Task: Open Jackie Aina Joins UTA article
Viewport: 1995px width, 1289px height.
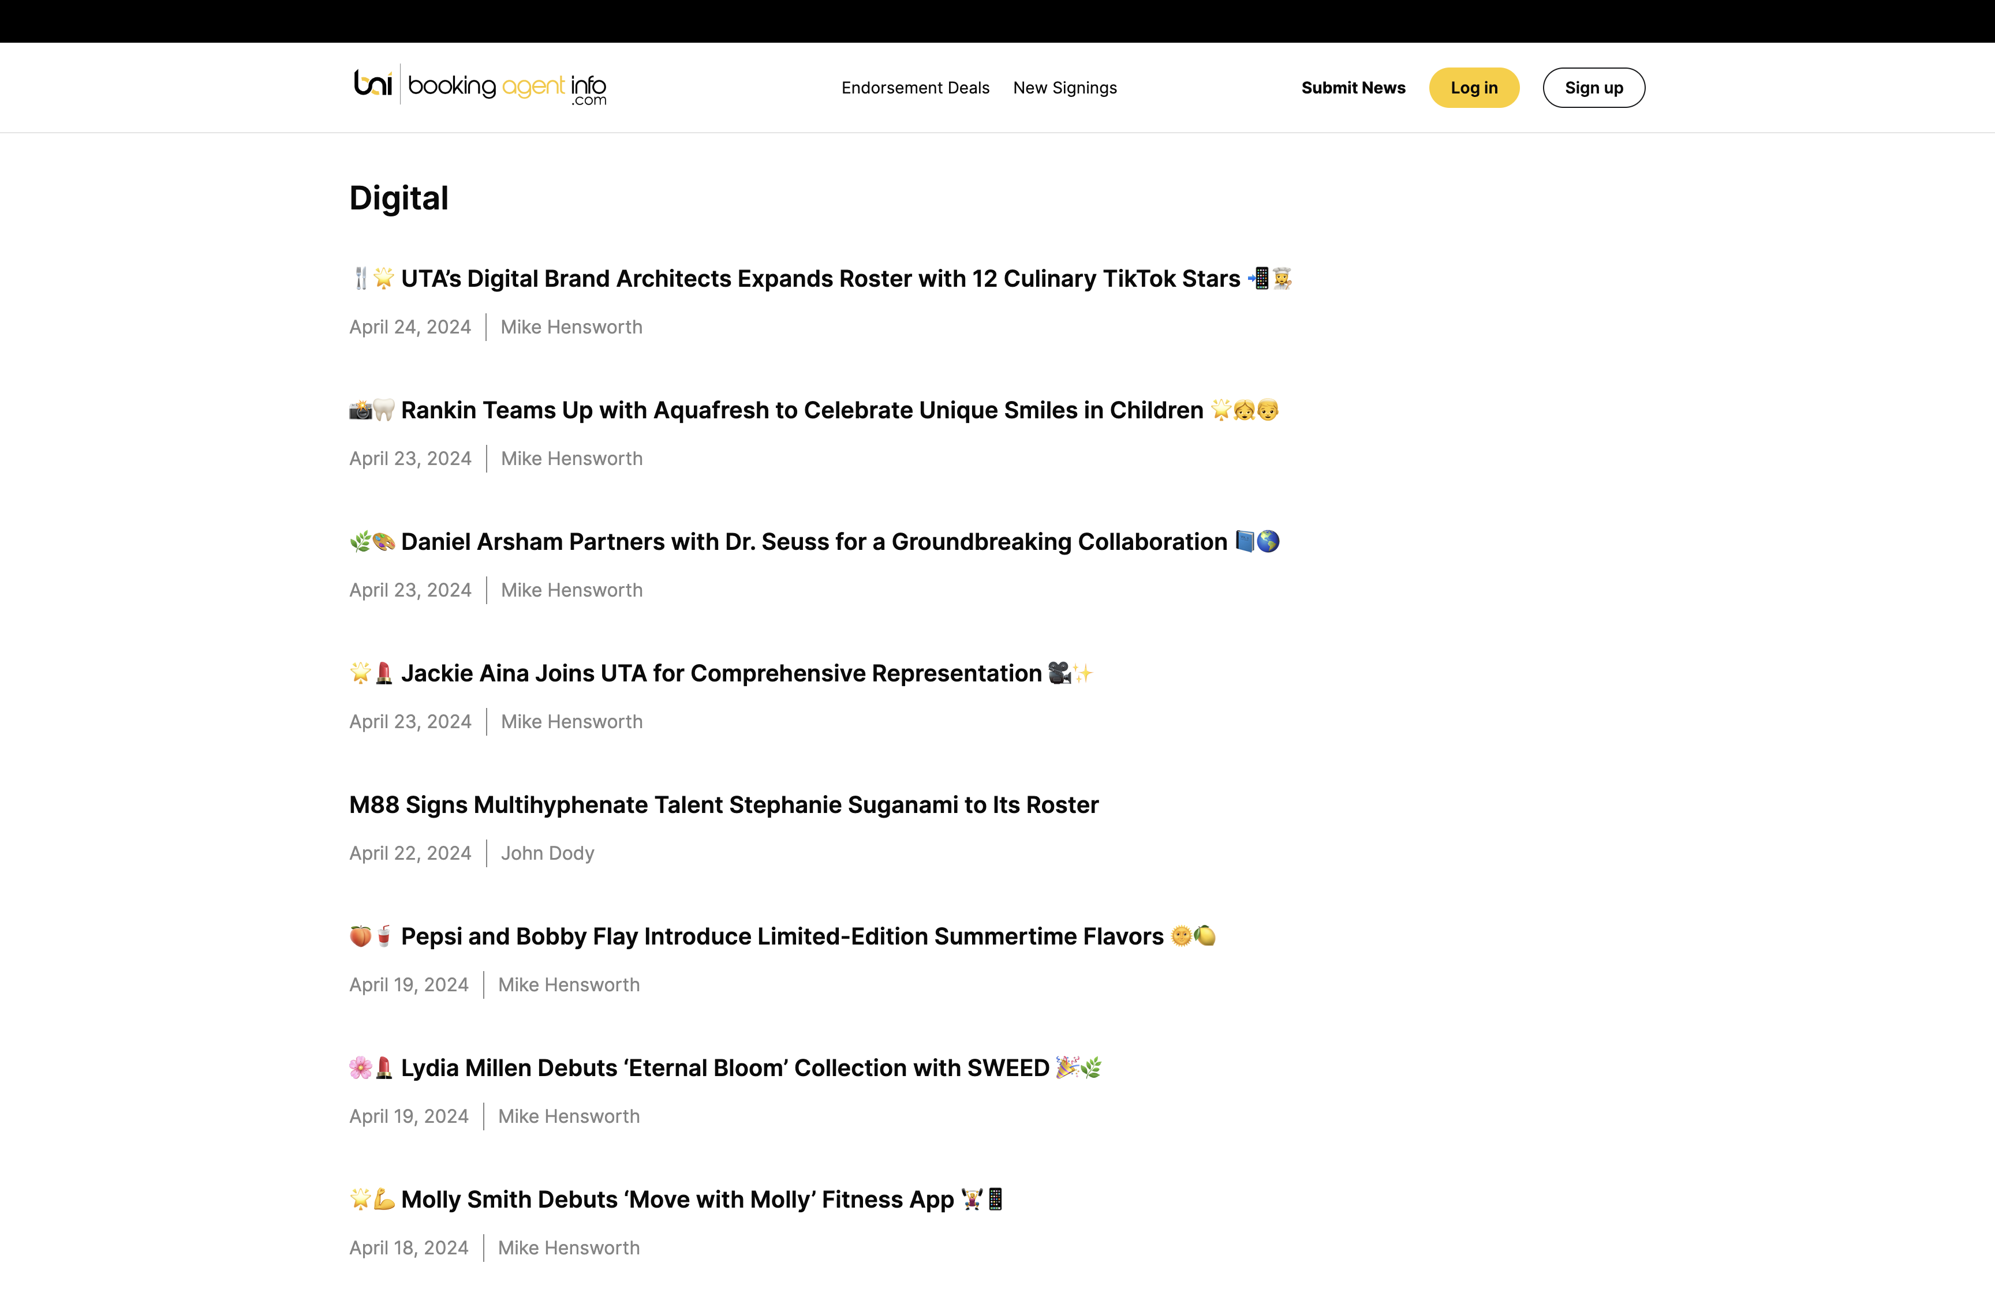Action: tap(721, 673)
